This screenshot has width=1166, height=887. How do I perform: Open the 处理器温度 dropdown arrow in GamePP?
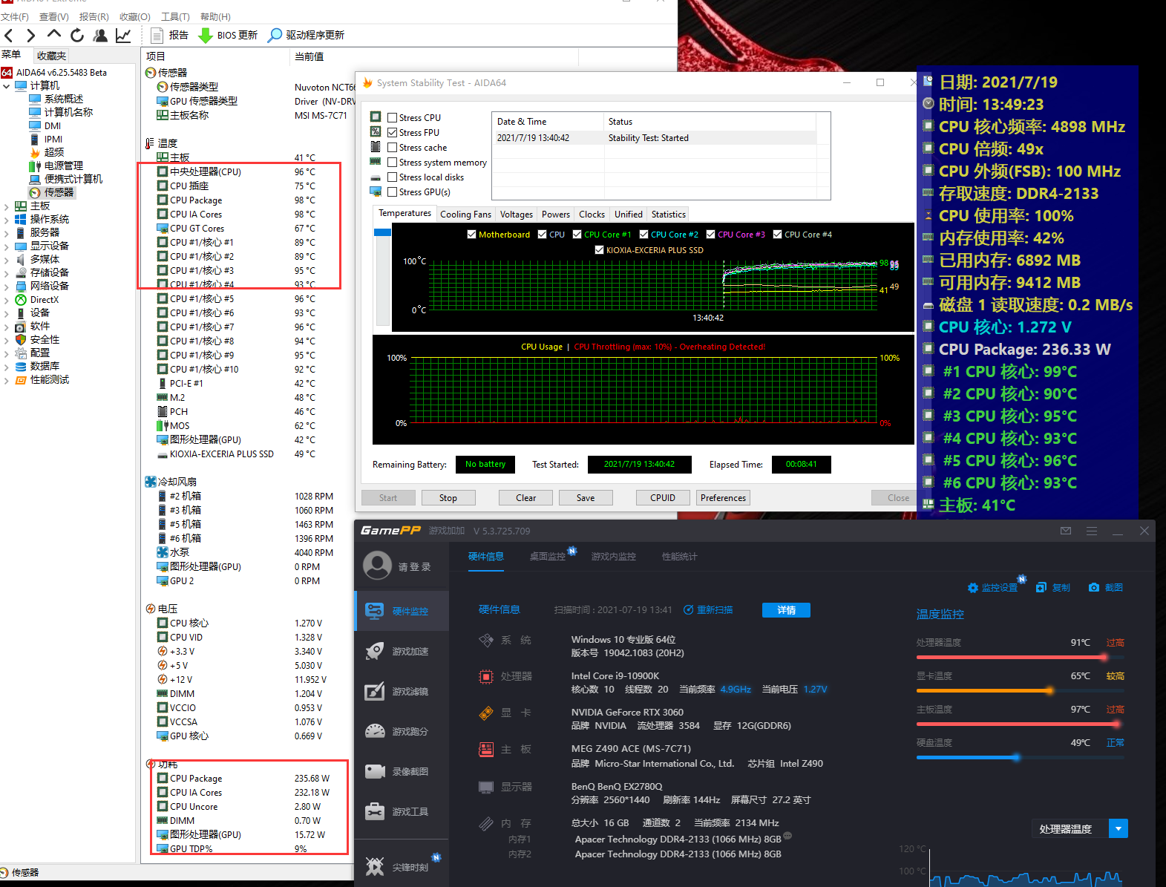pyautogui.click(x=1118, y=828)
